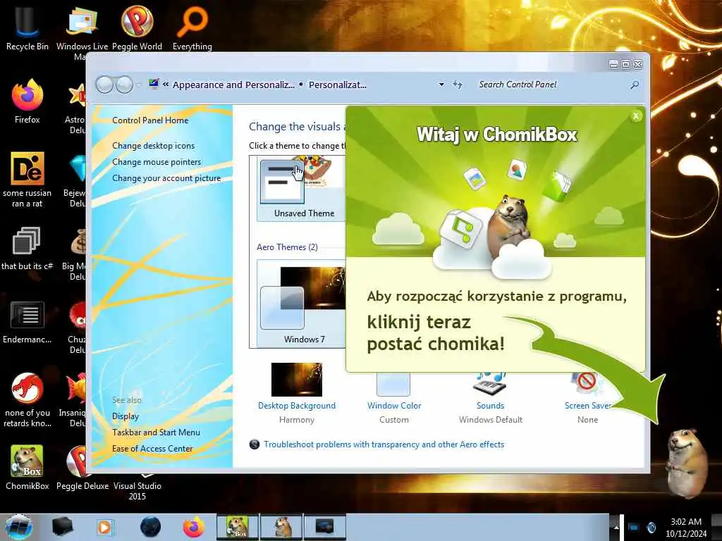Viewport: 722px width, 541px height.
Task: Show hidden system tray icons arrow
Action: point(616,528)
